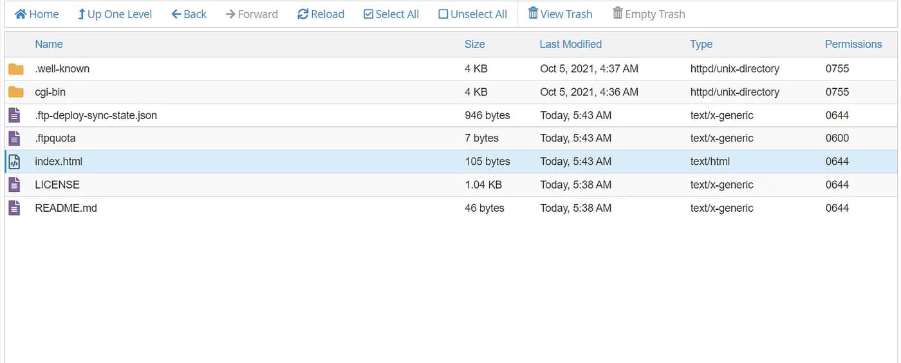Sort by Type column header

701,44
